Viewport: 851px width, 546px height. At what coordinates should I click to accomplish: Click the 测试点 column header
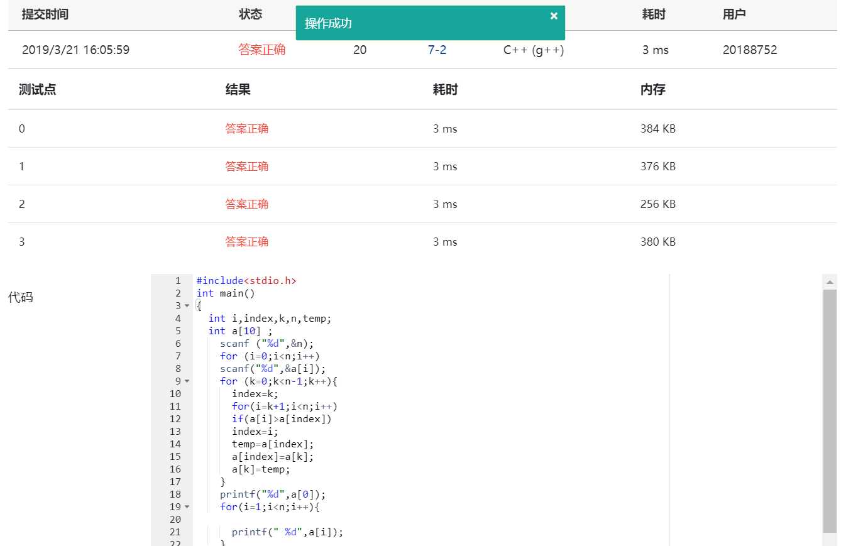tap(37, 90)
